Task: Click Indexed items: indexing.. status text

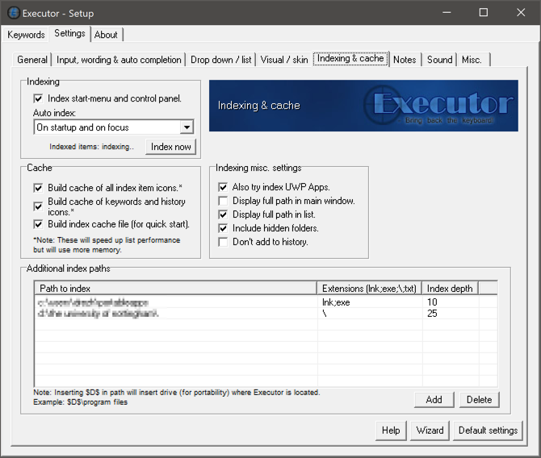Action: pos(91,147)
